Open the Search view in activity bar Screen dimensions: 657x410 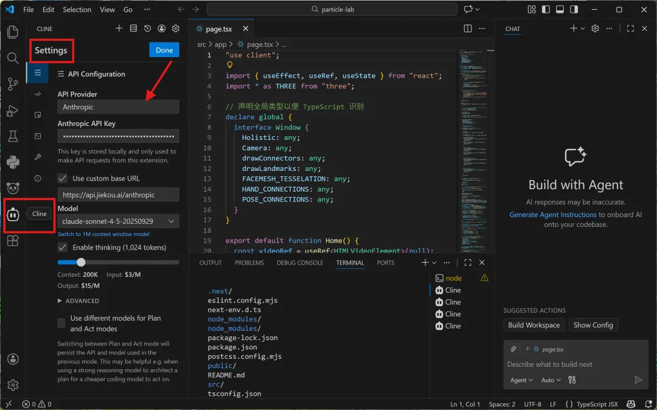[13, 58]
